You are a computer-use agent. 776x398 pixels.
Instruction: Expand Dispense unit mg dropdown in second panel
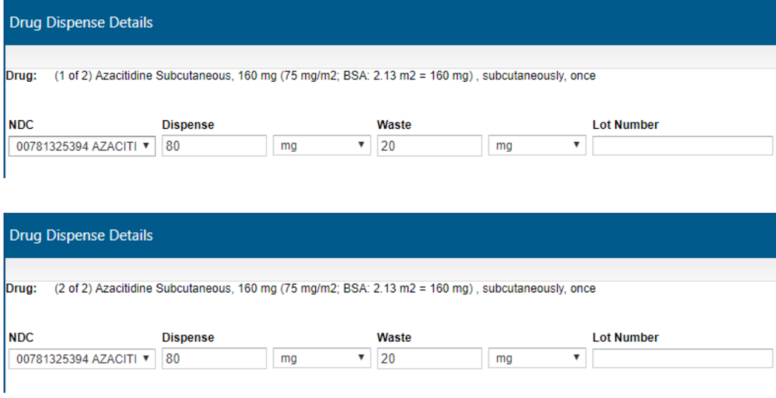(321, 359)
